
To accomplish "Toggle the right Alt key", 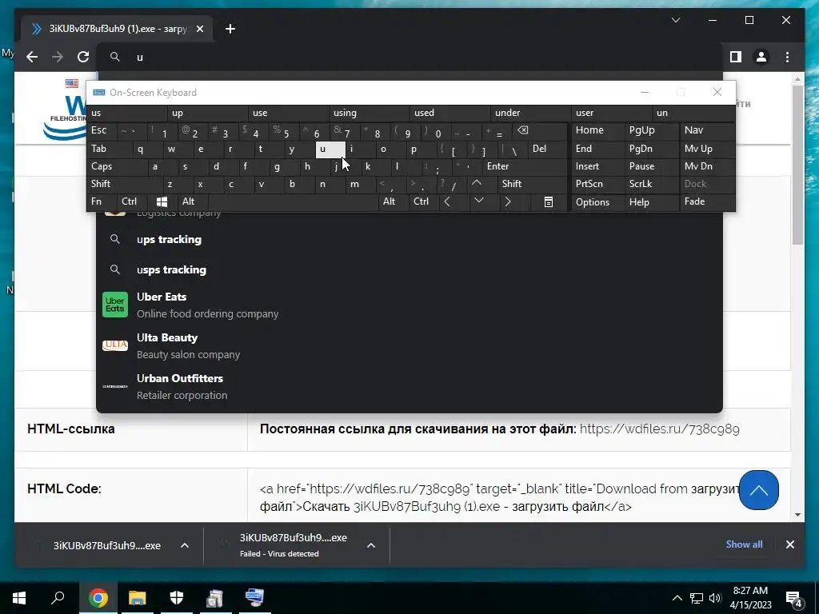I will (x=394, y=201).
